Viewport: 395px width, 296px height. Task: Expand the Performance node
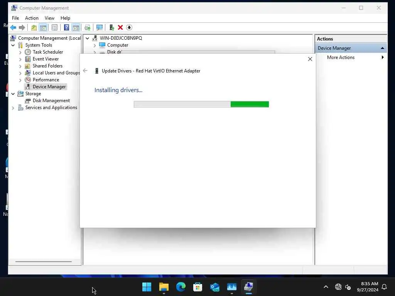[x=20, y=80]
